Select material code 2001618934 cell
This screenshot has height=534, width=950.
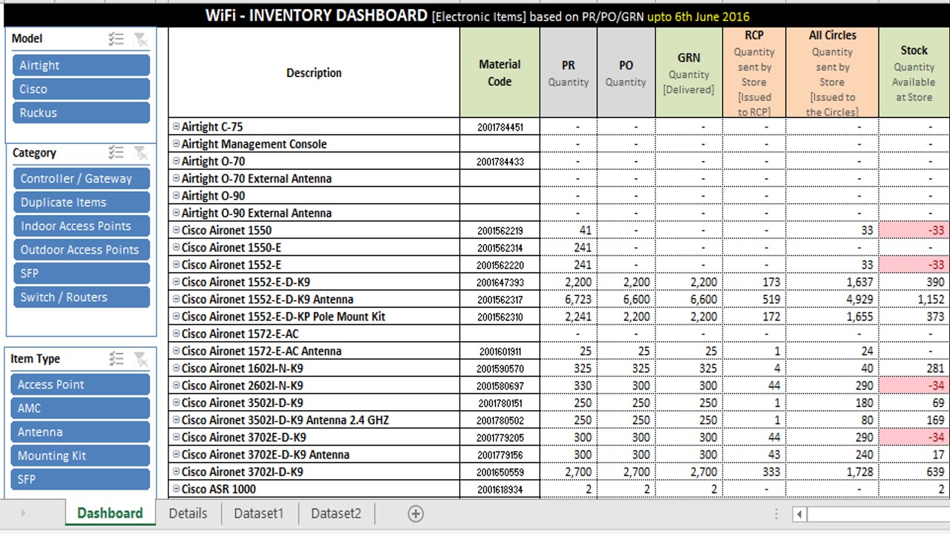click(499, 489)
